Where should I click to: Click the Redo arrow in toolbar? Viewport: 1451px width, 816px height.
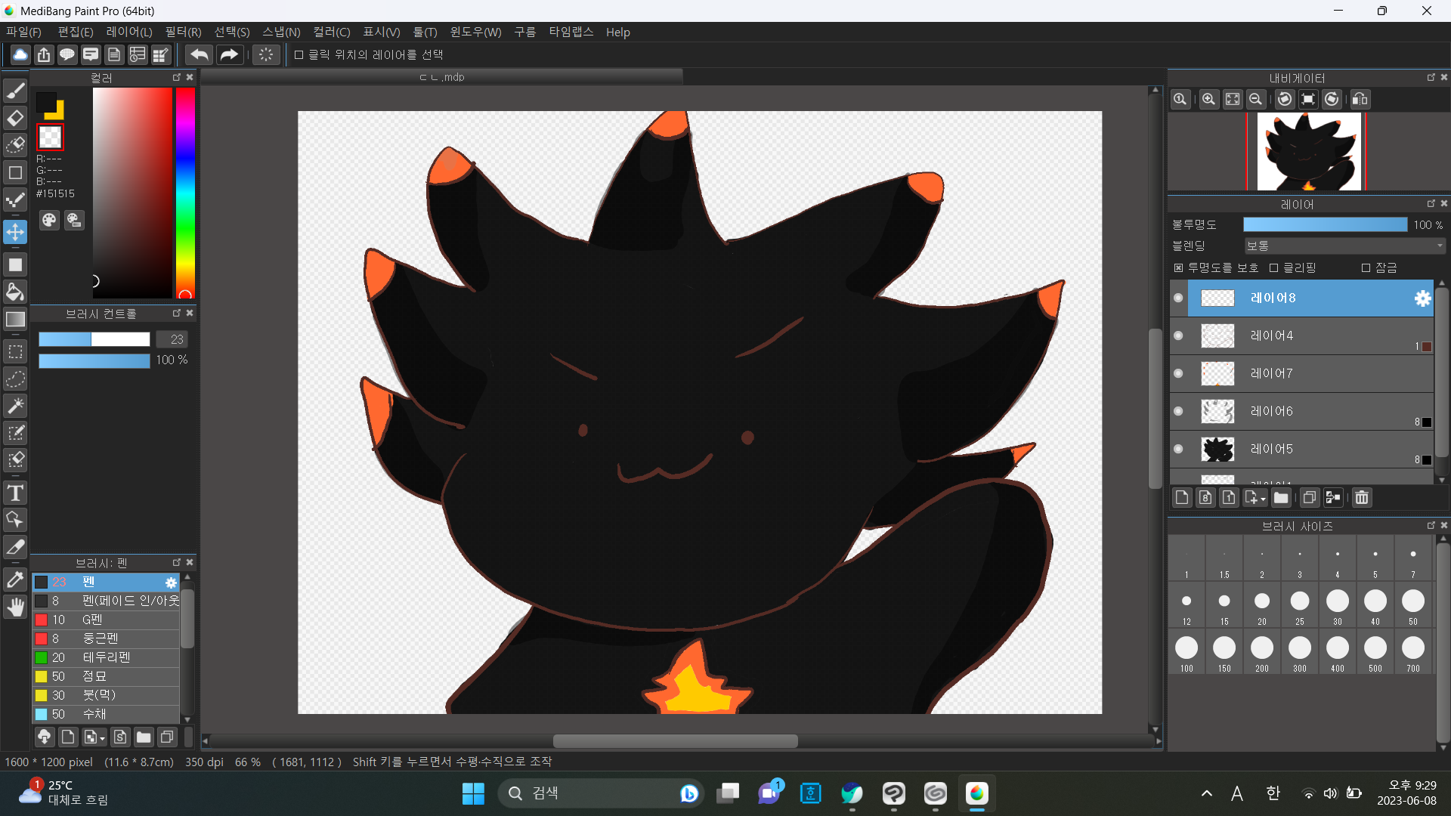pos(229,54)
